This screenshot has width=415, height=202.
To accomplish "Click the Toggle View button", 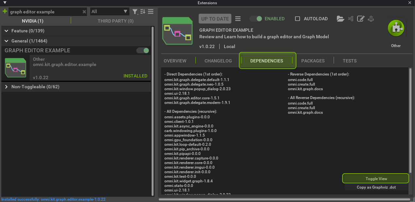I will point(376,178).
